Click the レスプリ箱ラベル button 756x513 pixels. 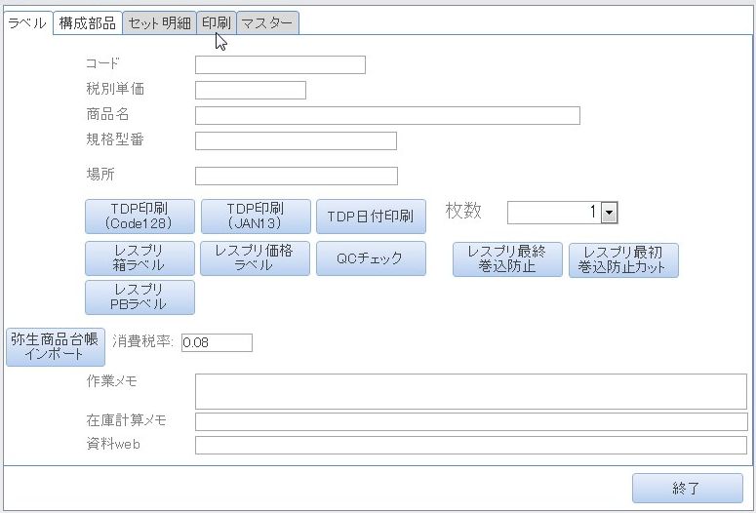[139, 258]
